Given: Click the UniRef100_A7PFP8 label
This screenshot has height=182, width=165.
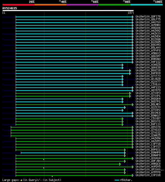Looking at the screenshot, I should [148, 172].
